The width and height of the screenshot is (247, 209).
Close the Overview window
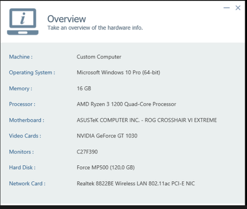coord(238,8)
